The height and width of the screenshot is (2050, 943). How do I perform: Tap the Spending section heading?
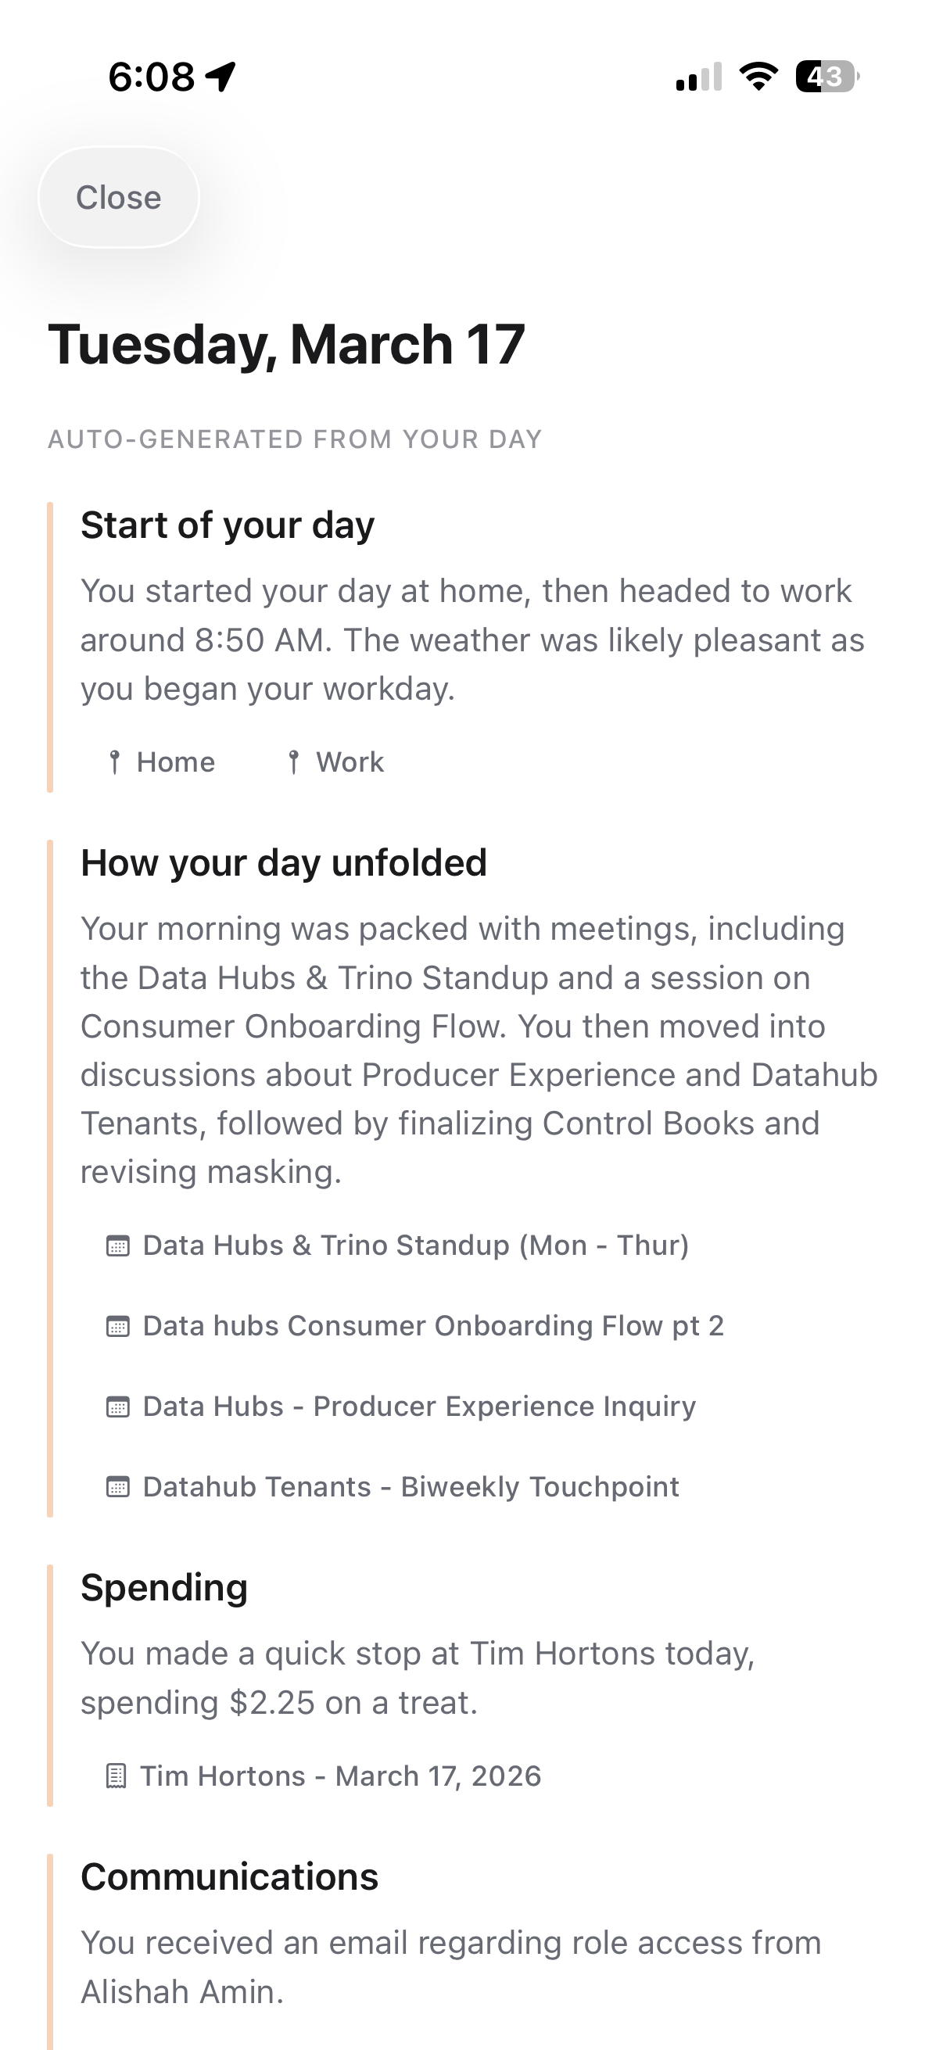(x=164, y=1588)
